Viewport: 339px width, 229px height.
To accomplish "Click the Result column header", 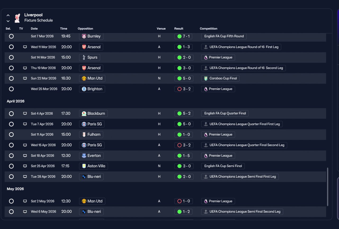I will click(x=179, y=29).
